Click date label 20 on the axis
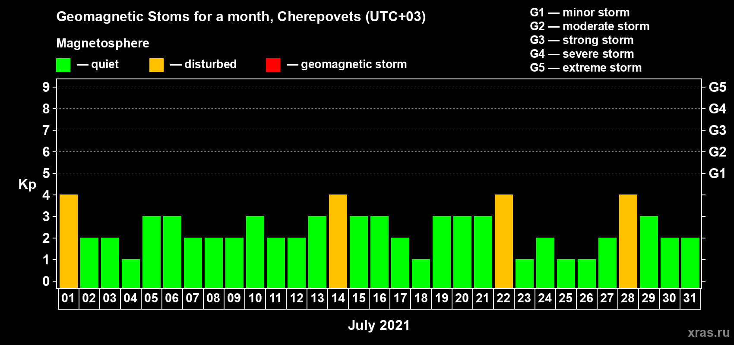 click(x=462, y=298)
